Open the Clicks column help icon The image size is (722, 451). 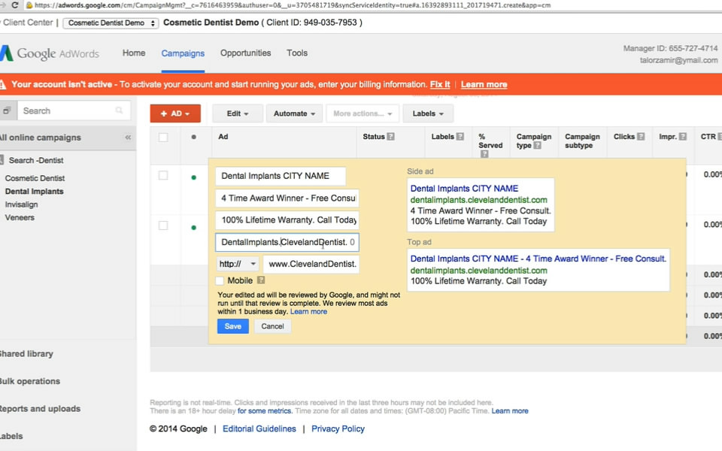(x=641, y=137)
